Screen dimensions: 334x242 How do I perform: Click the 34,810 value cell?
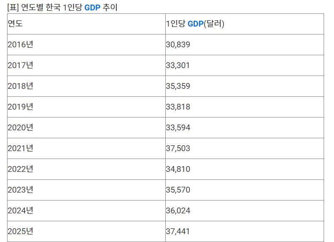[x=245, y=169]
